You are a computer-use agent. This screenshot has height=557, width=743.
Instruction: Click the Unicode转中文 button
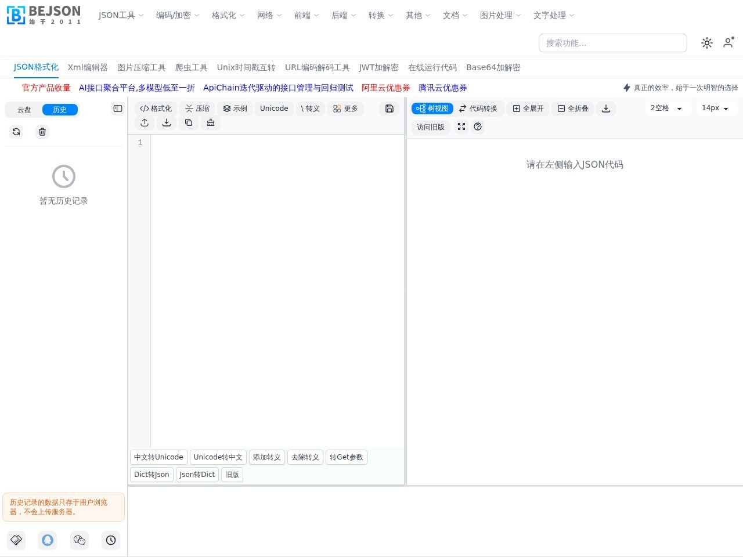point(218,457)
